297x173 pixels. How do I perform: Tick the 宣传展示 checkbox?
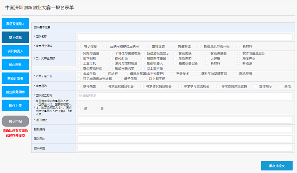point(255,86)
